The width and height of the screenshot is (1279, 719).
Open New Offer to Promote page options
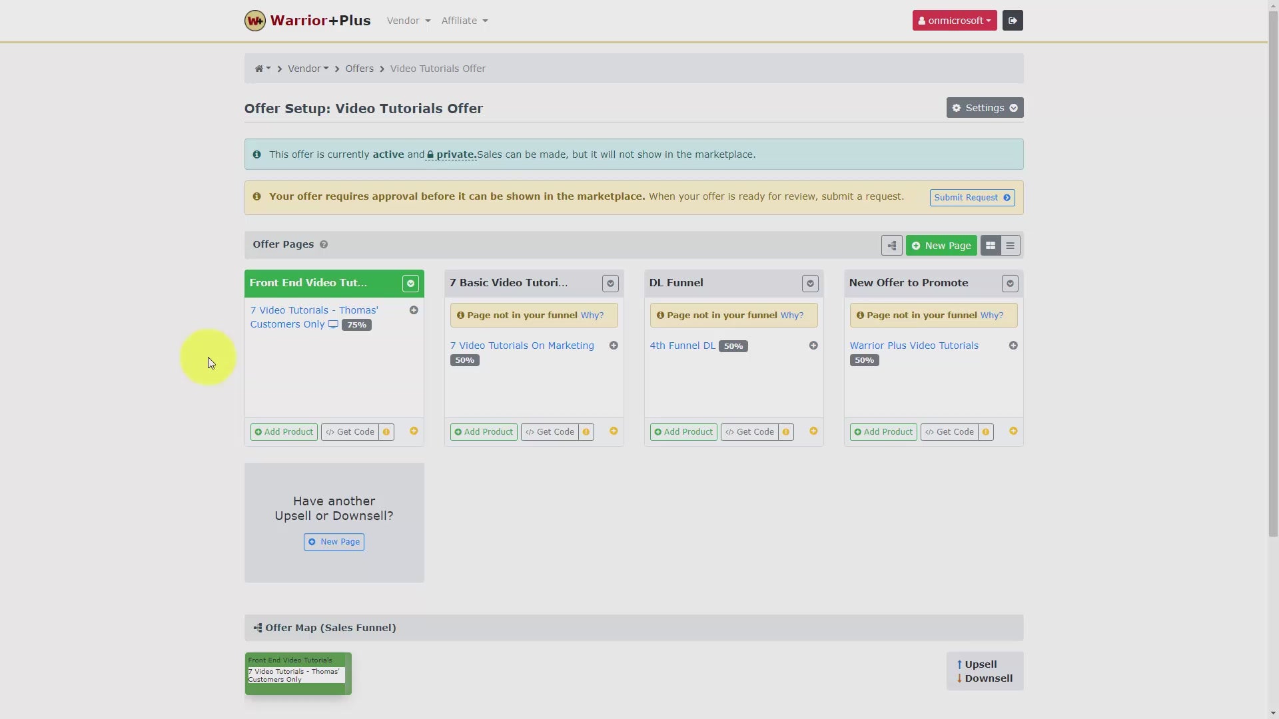(x=1010, y=284)
